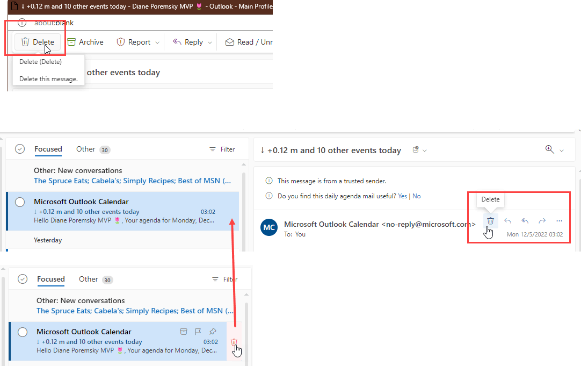This screenshot has width=581, height=366.
Task: Click the MC sender avatar
Action: click(x=269, y=227)
